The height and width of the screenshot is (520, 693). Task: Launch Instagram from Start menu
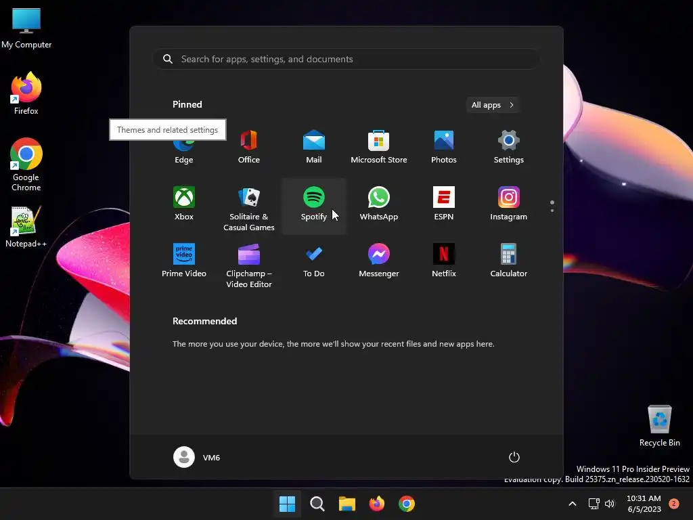[x=509, y=204]
